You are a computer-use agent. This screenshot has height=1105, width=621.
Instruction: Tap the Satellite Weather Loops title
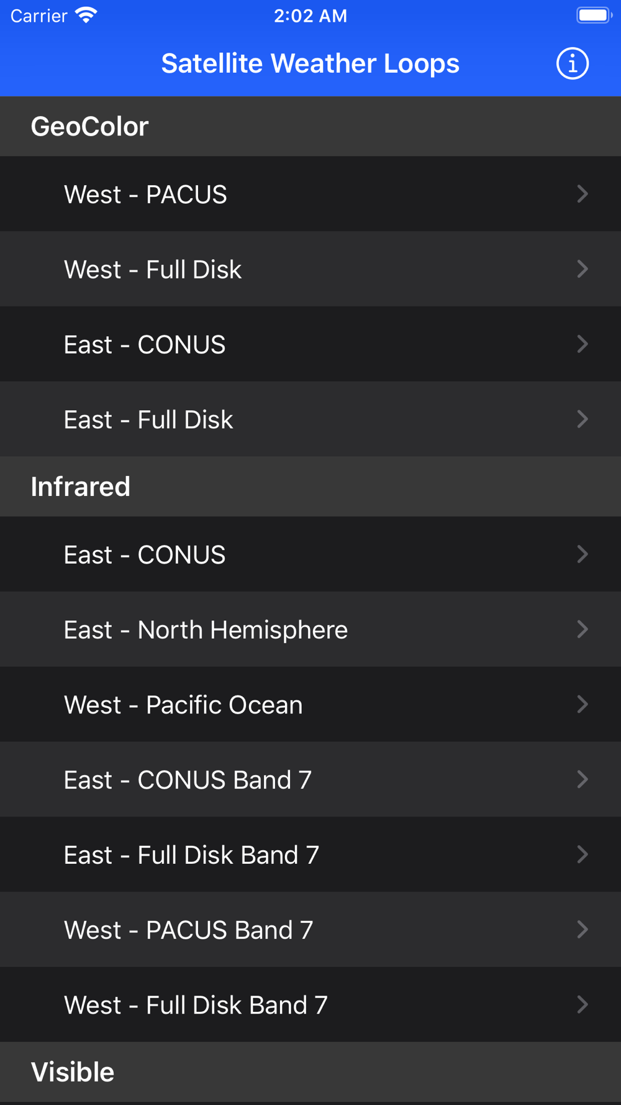click(x=310, y=63)
